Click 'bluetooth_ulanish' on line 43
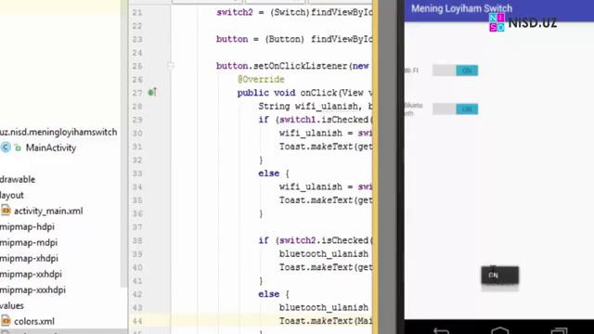 point(324,308)
